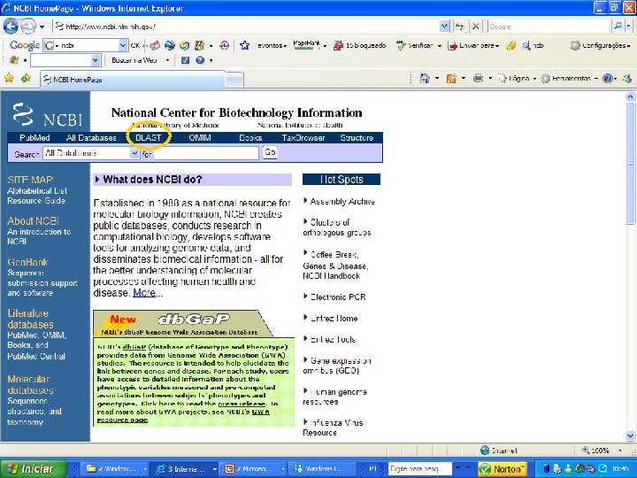Open the PubMed tab in NCBI navigation

[35, 138]
